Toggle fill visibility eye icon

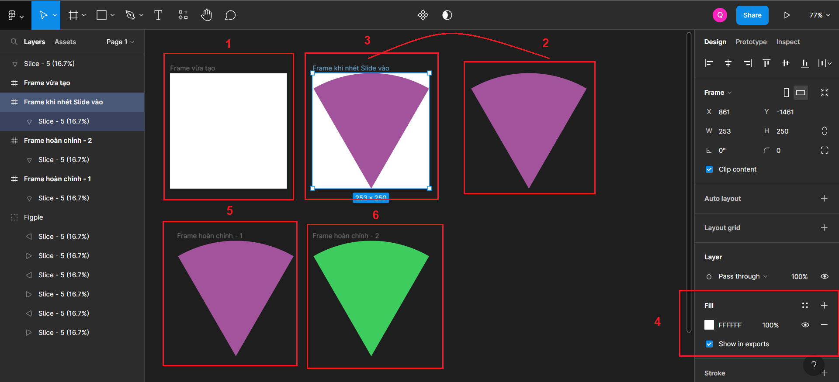click(805, 325)
